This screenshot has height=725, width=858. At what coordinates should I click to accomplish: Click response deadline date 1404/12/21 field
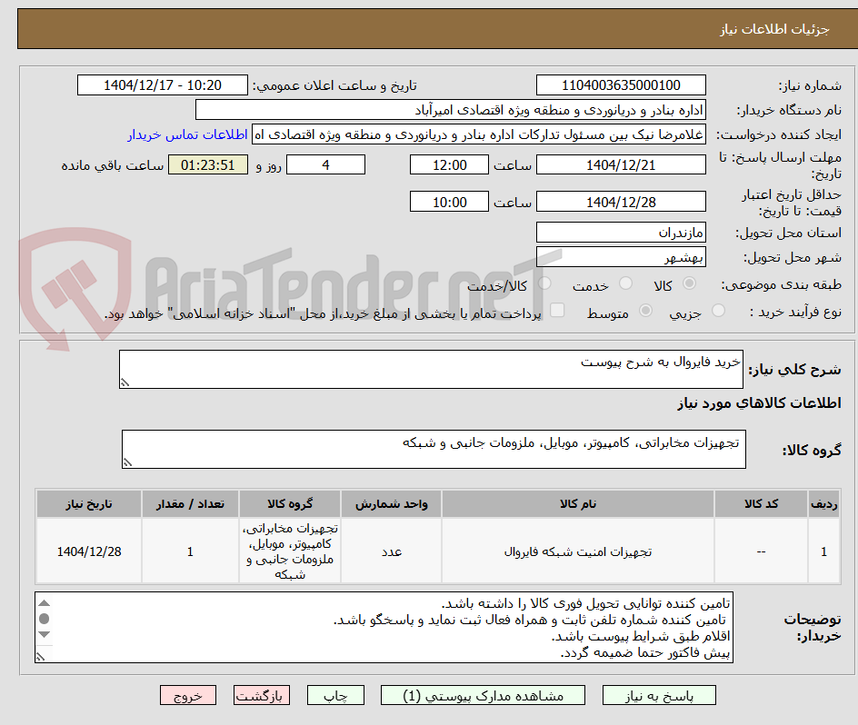[x=621, y=164]
